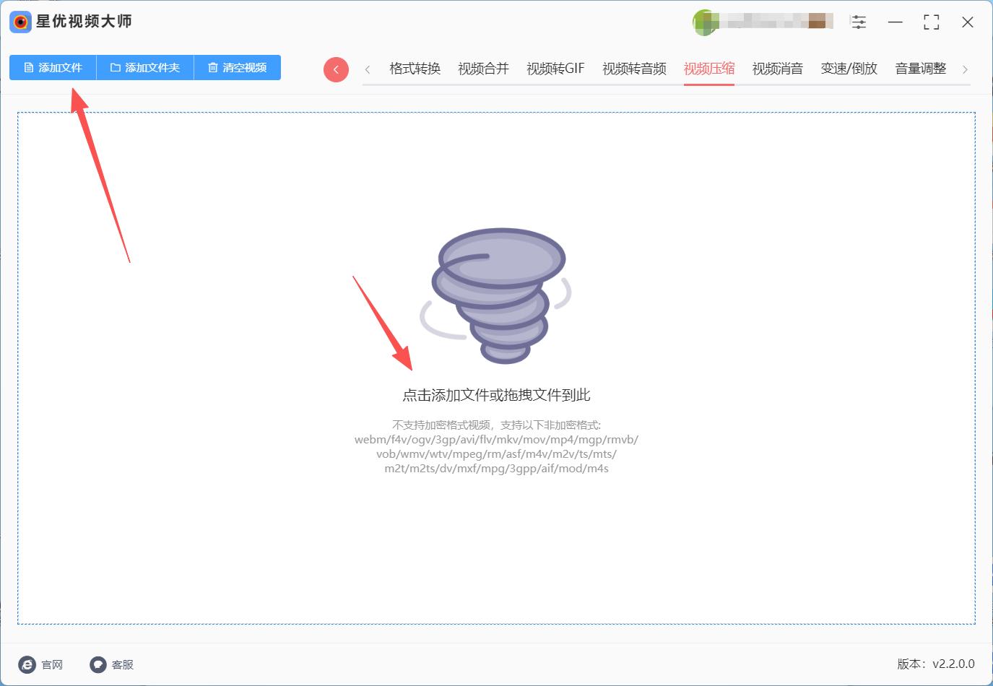
Task: Click the user avatar in the title bar
Action: tap(704, 22)
